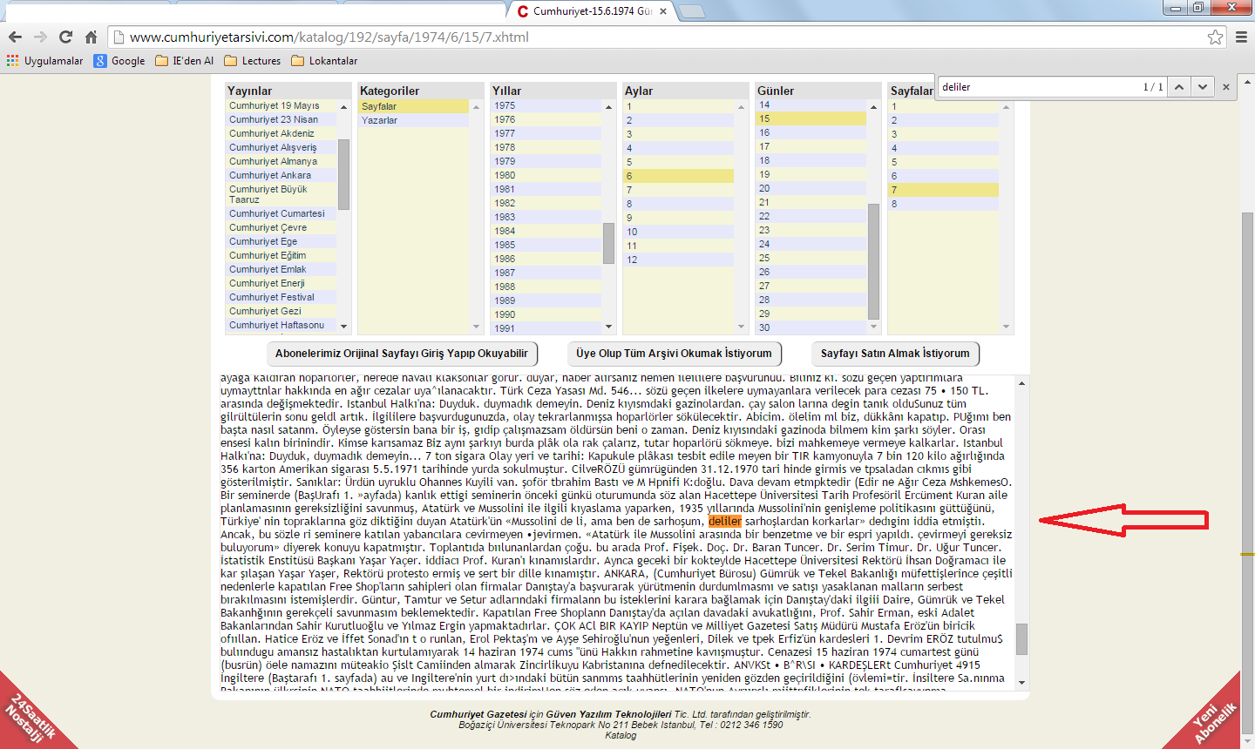The width and height of the screenshot is (1255, 749).
Task: Select day 15 in Günler
Action: [x=811, y=118]
